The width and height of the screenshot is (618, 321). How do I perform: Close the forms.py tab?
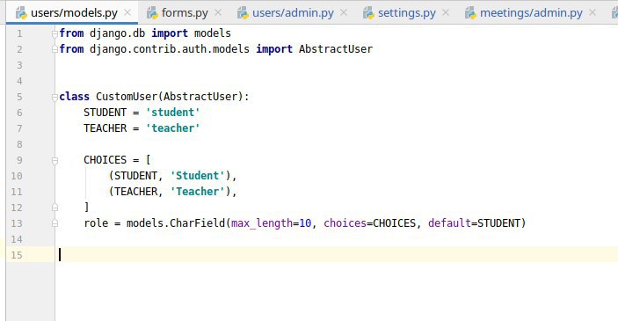pyautogui.click(x=217, y=12)
